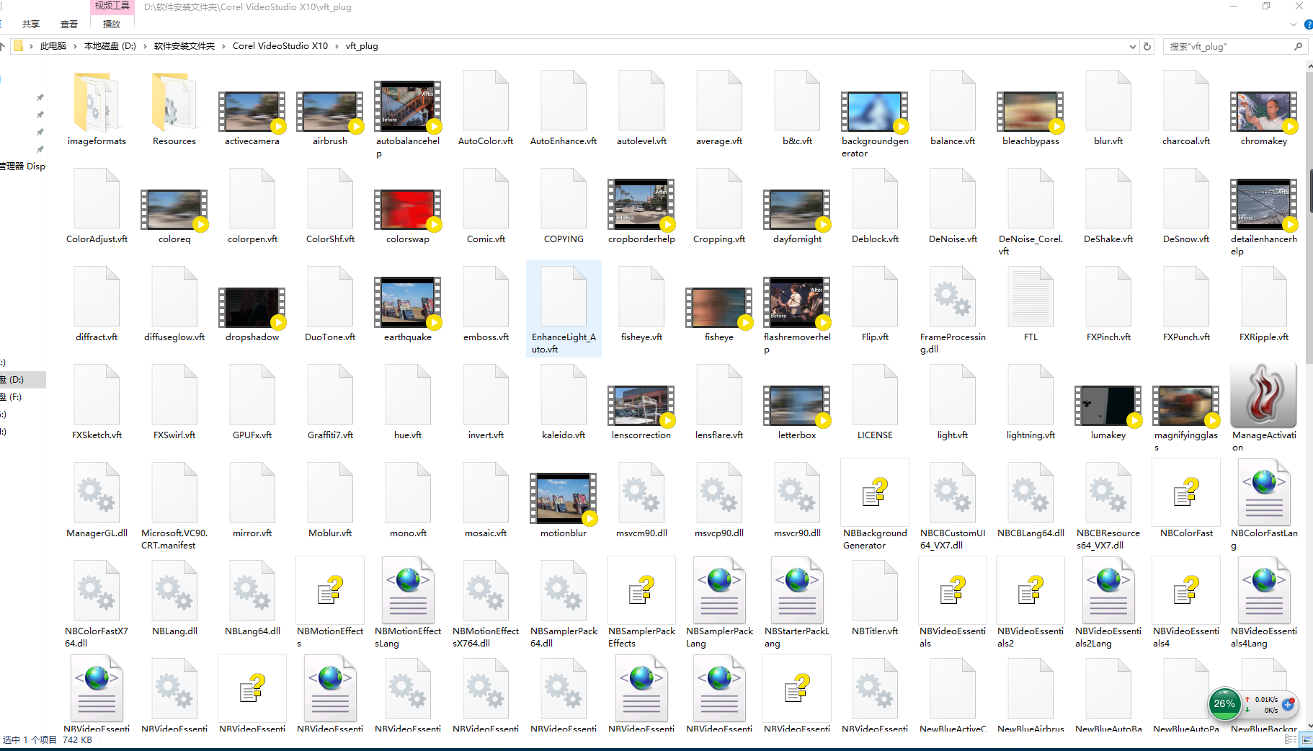Select the detailenhancerhelp video file
This screenshot has width=1313, height=751.
click(1264, 218)
